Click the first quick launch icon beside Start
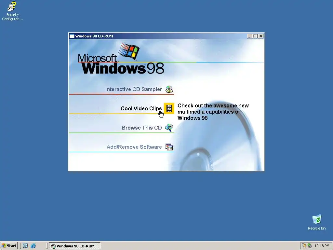This screenshot has height=250, width=333. [x=25, y=246]
